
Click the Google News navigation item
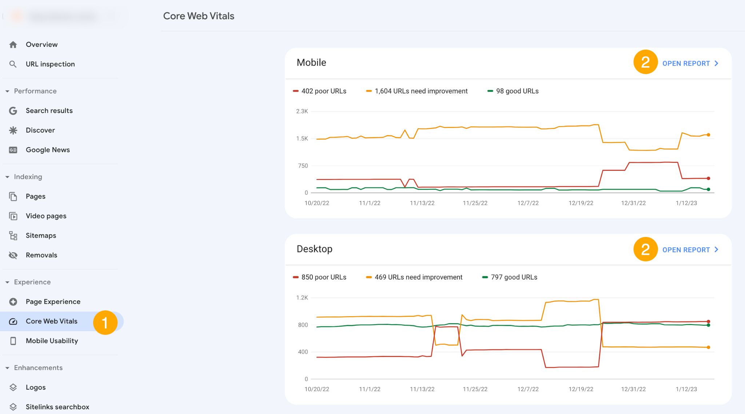(48, 150)
